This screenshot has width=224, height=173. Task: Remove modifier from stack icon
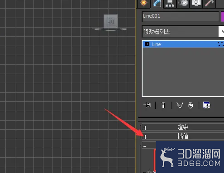tap(191, 105)
